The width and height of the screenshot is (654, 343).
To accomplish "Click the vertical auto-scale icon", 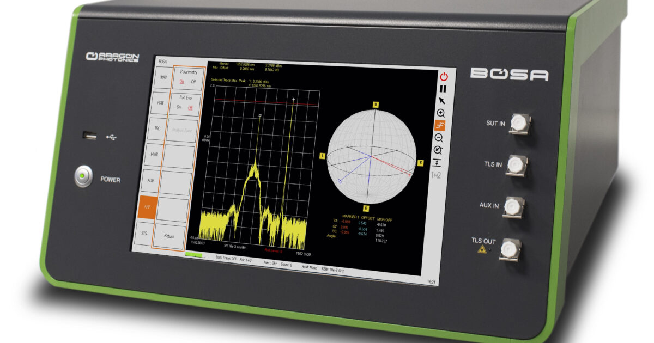I will (437, 162).
